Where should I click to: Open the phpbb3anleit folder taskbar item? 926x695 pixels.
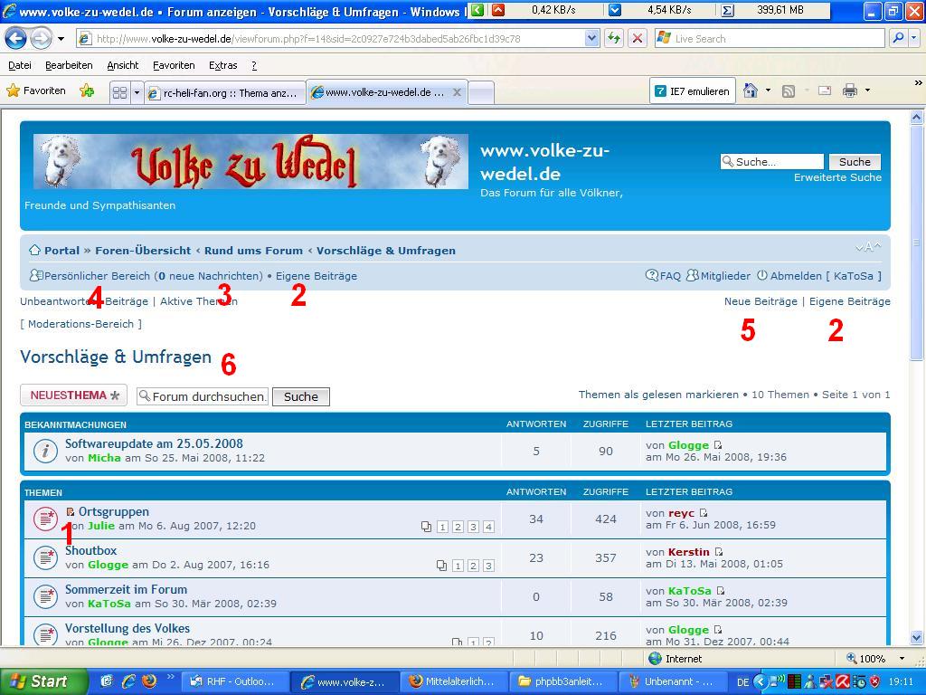tap(562, 681)
